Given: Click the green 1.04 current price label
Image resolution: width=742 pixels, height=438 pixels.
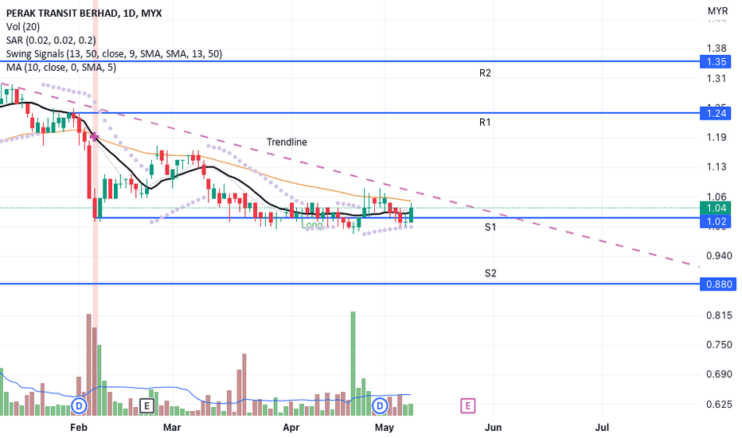Looking at the screenshot, I should (x=716, y=208).
